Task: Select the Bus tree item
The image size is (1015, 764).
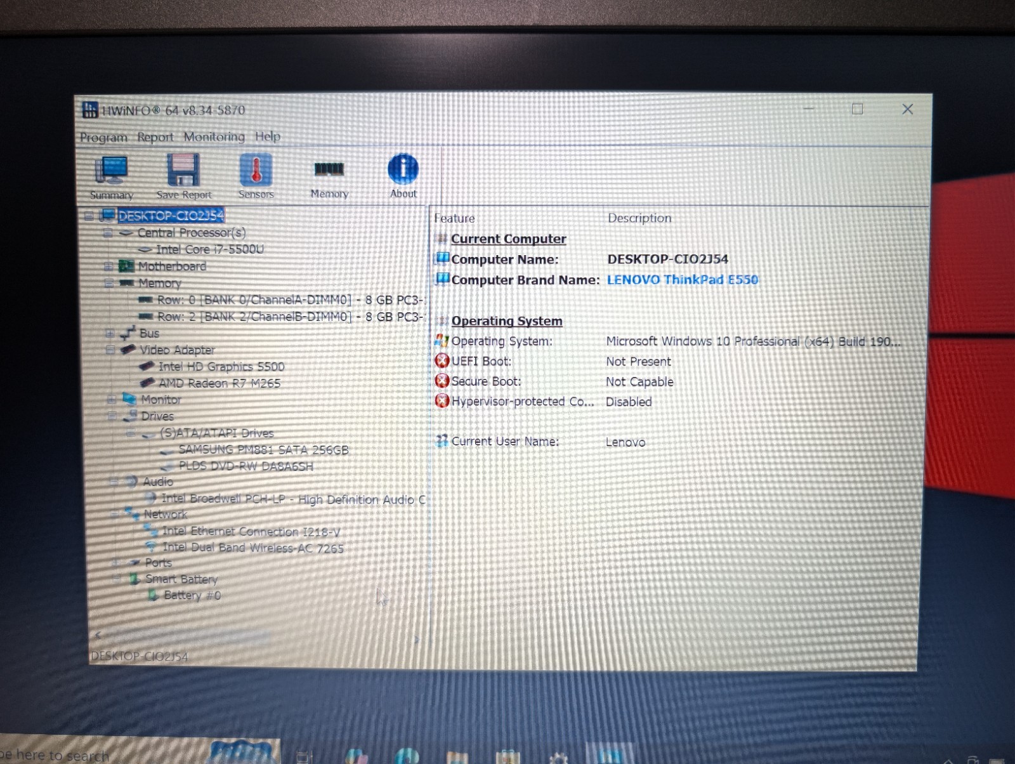Action: [150, 333]
